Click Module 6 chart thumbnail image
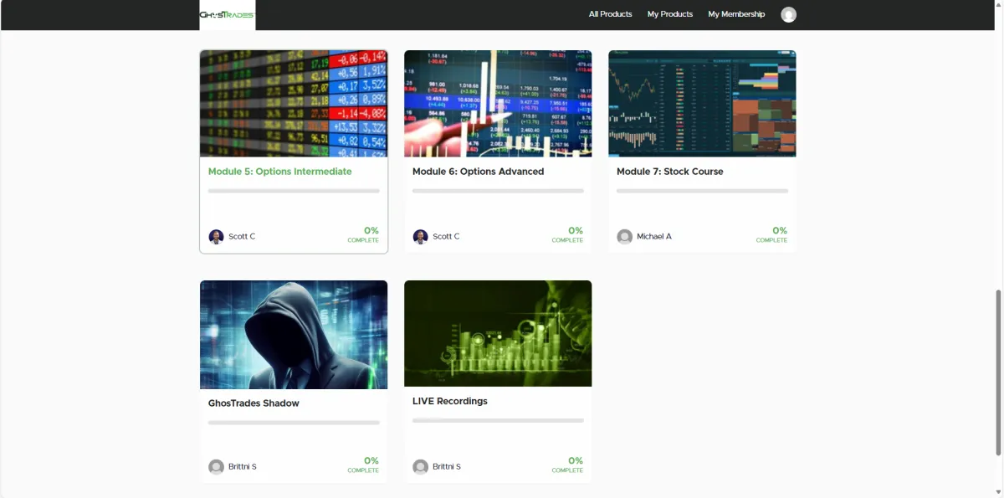Image resolution: width=1004 pixels, height=498 pixels. (498, 104)
